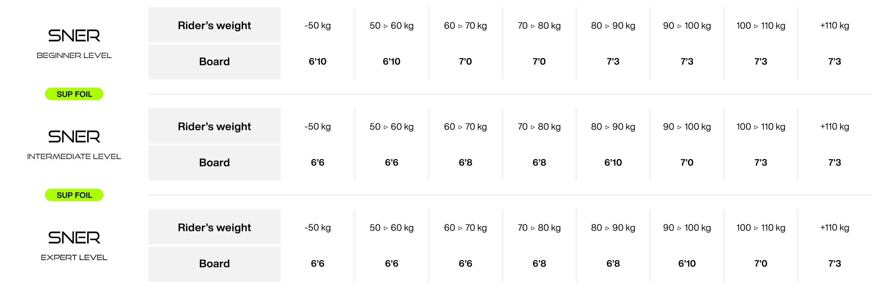This screenshot has width=872, height=289.
Task: Click Beginner 7'0 under 60–70 kg
Action: 465,61
